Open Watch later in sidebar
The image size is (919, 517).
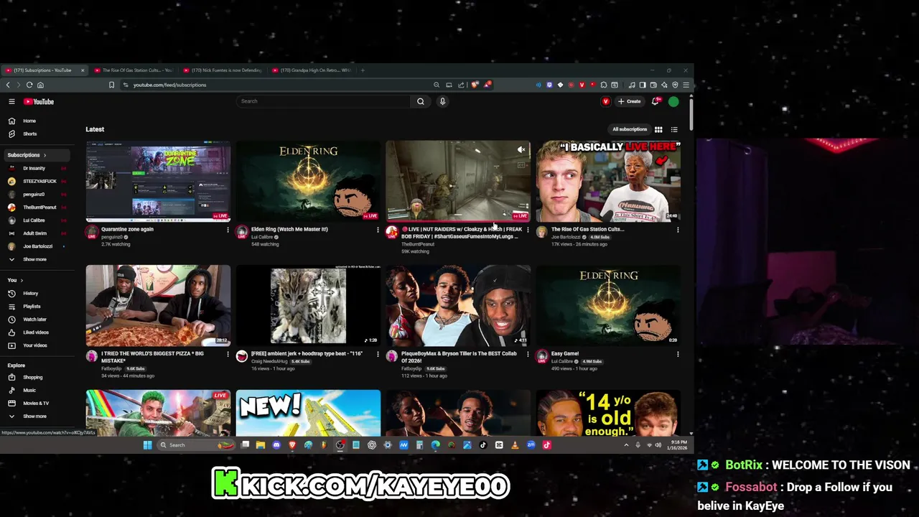37,319
